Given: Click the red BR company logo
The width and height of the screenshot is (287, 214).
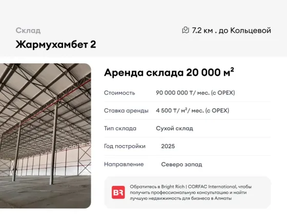Looking at the screenshot, I should [118, 192].
